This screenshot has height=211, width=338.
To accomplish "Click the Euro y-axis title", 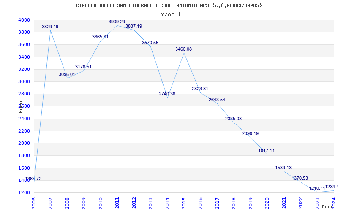I will (21, 107).
